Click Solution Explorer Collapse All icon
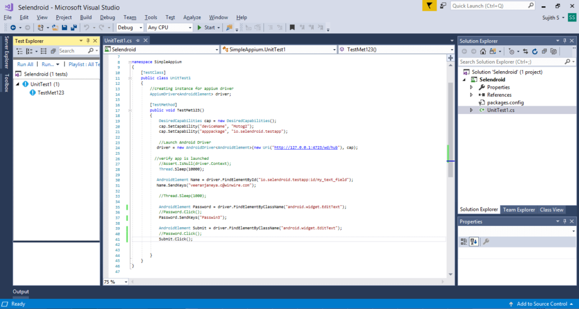579x309 pixels. [545, 51]
